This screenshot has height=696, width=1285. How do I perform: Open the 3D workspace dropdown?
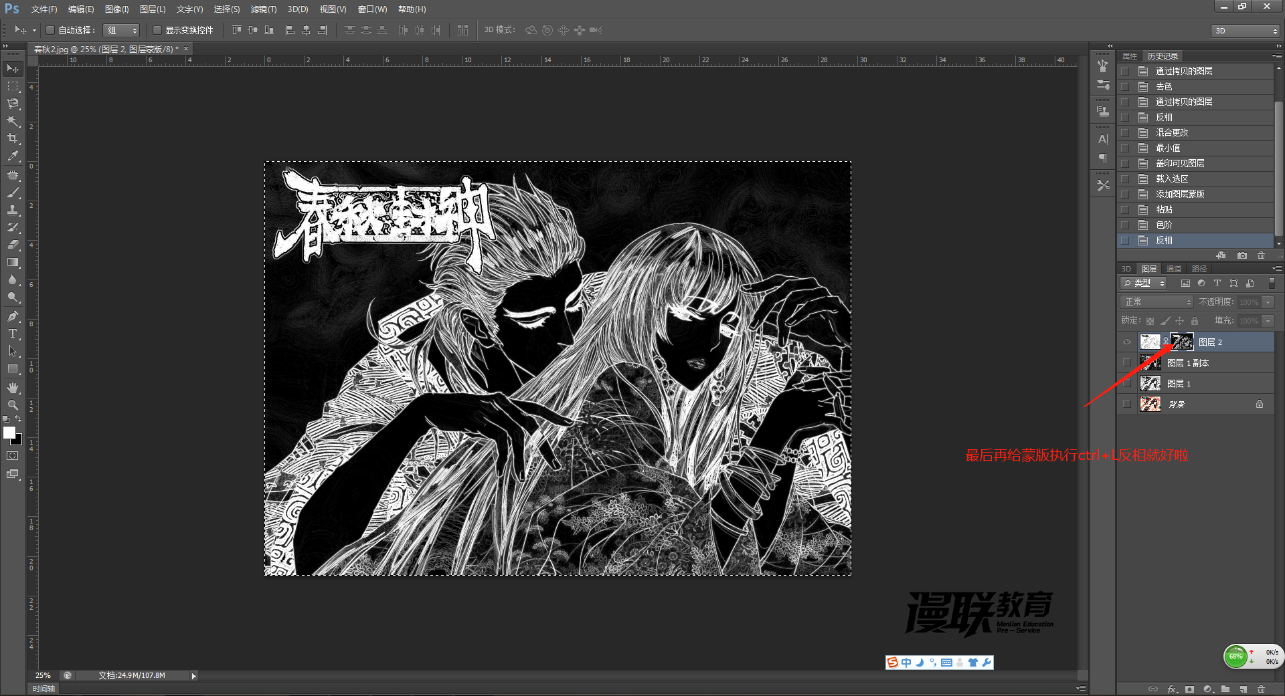[x=1246, y=31]
